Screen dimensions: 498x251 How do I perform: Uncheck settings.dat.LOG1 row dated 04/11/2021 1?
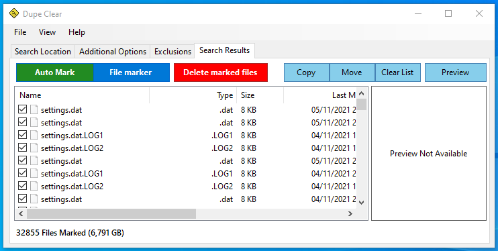coord(22,135)
